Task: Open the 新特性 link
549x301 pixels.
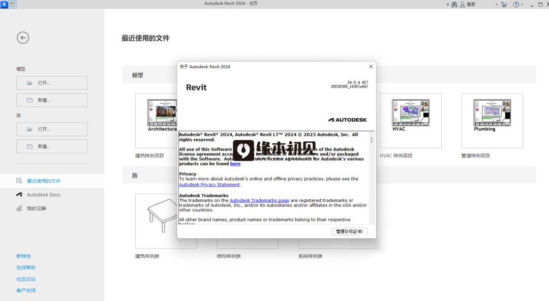Action: [x=23, y=256]
